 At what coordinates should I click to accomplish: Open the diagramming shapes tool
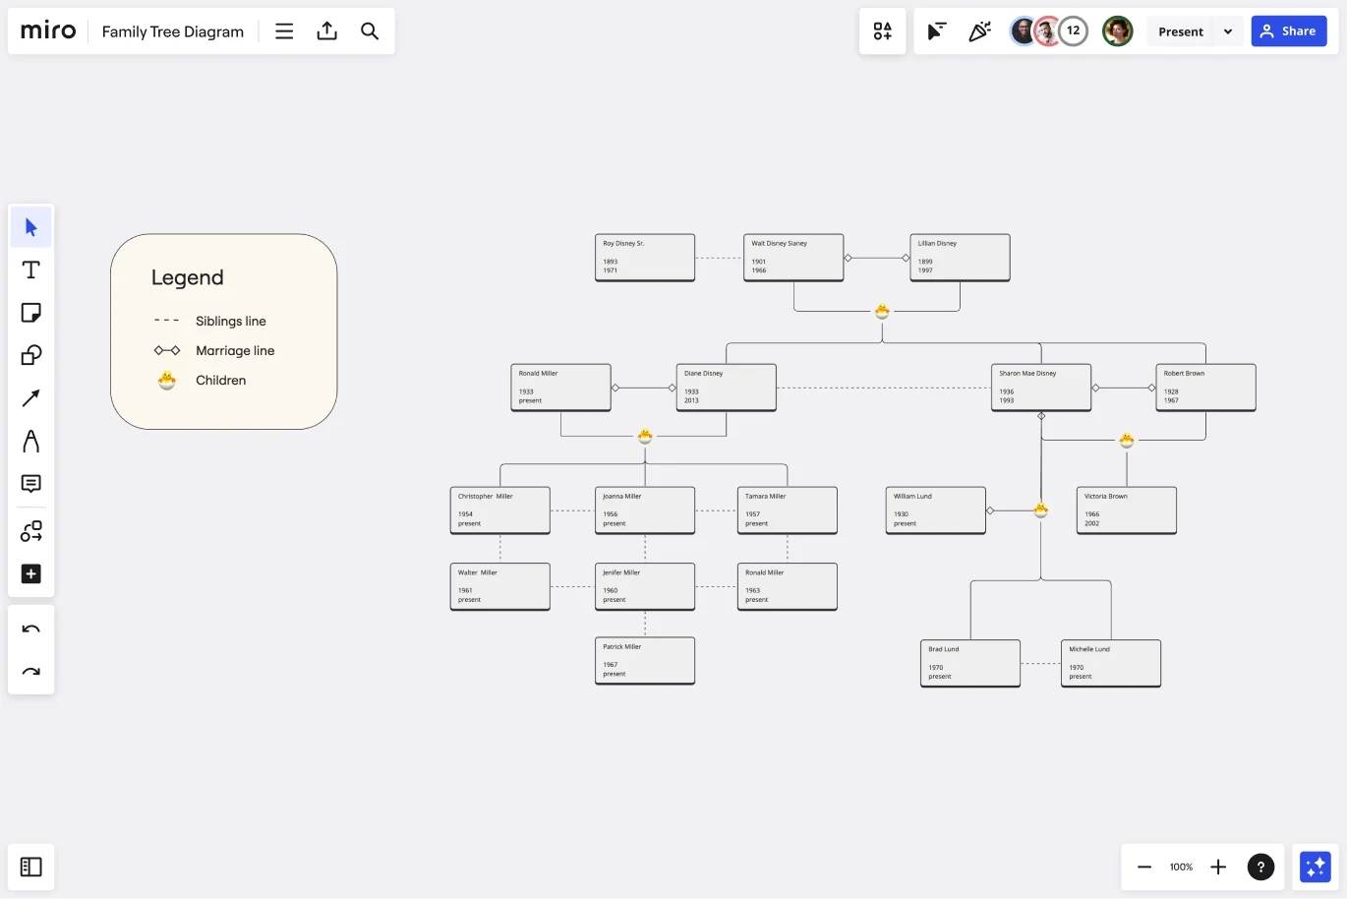point(31,531)
